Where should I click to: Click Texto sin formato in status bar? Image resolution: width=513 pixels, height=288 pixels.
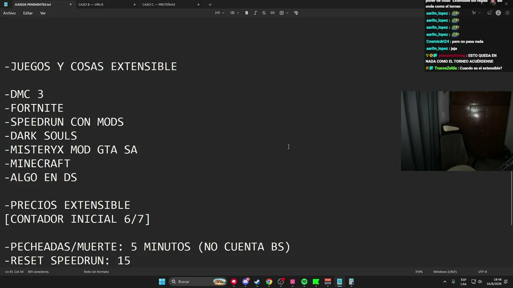(x=96, y=272)
